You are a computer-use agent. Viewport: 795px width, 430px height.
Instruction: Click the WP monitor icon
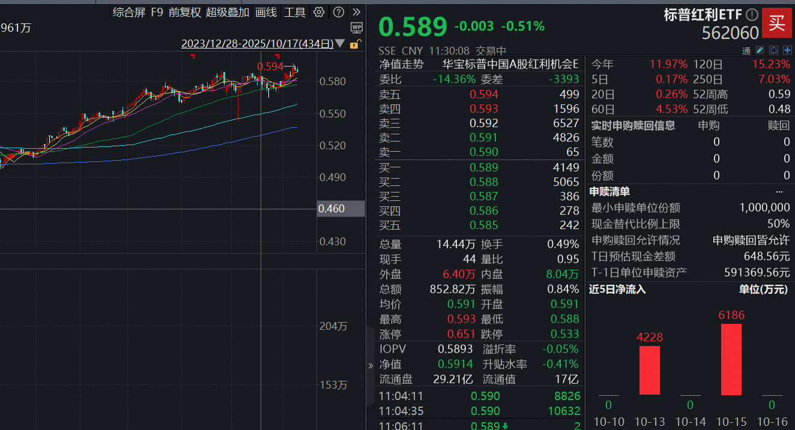(356, 28)
